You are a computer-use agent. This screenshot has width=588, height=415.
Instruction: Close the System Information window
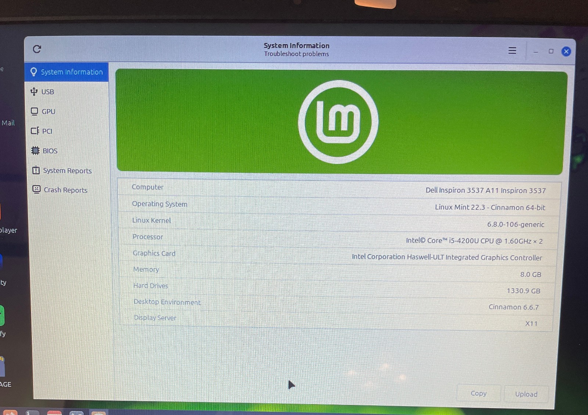pyautogui.click(x=566, y=51)
